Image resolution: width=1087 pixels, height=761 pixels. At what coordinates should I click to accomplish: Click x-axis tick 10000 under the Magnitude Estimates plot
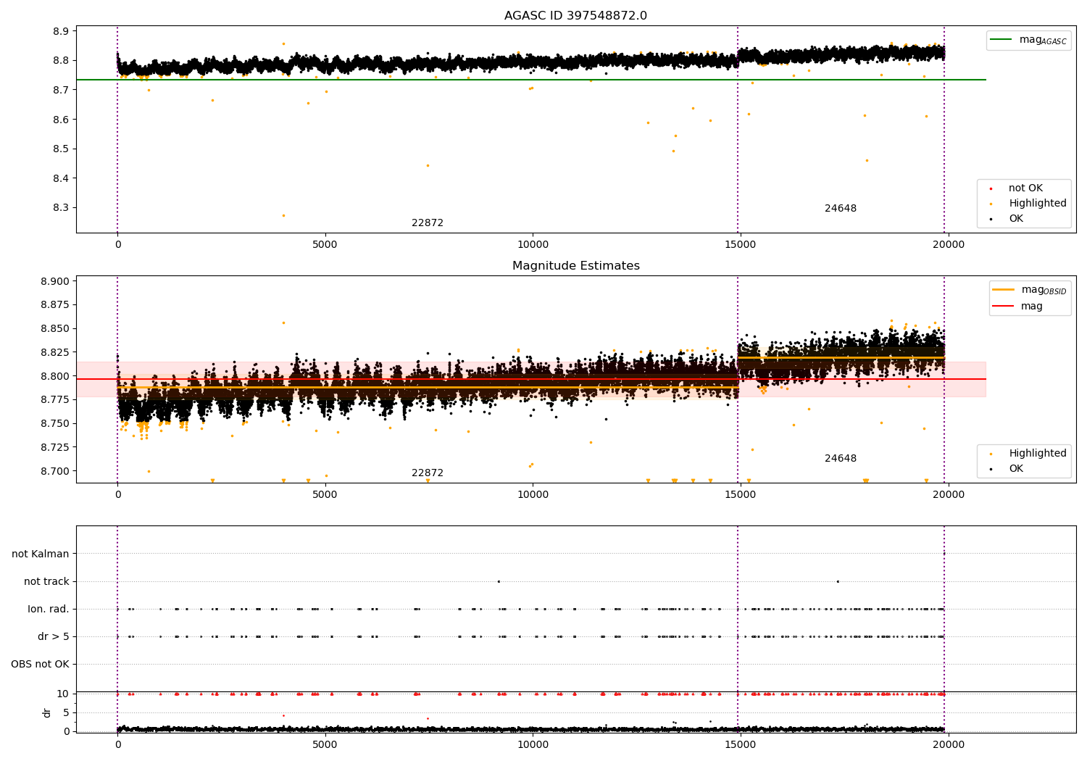pyautogui.click(x=533, y=495)
